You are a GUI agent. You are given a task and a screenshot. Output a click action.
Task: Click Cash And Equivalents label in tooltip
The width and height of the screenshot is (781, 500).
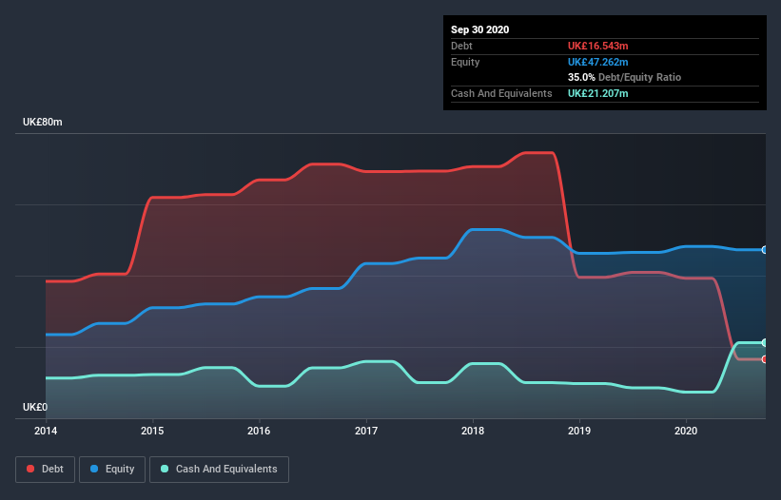(501, 93)
